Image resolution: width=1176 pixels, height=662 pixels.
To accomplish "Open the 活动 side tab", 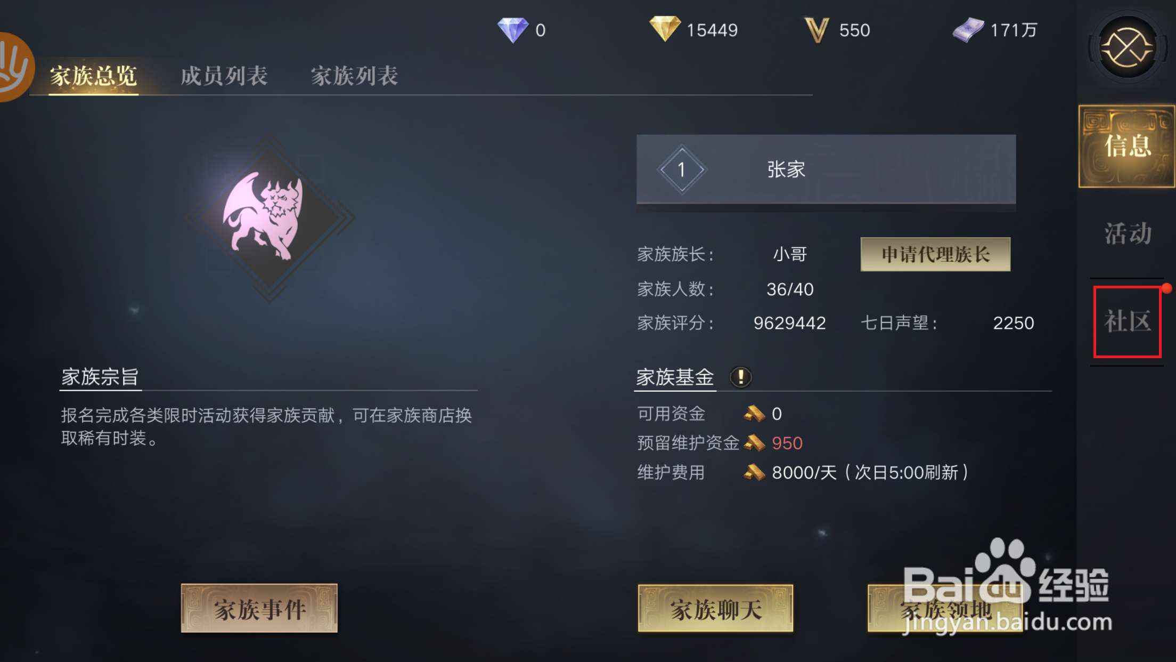I will 1128,233.
